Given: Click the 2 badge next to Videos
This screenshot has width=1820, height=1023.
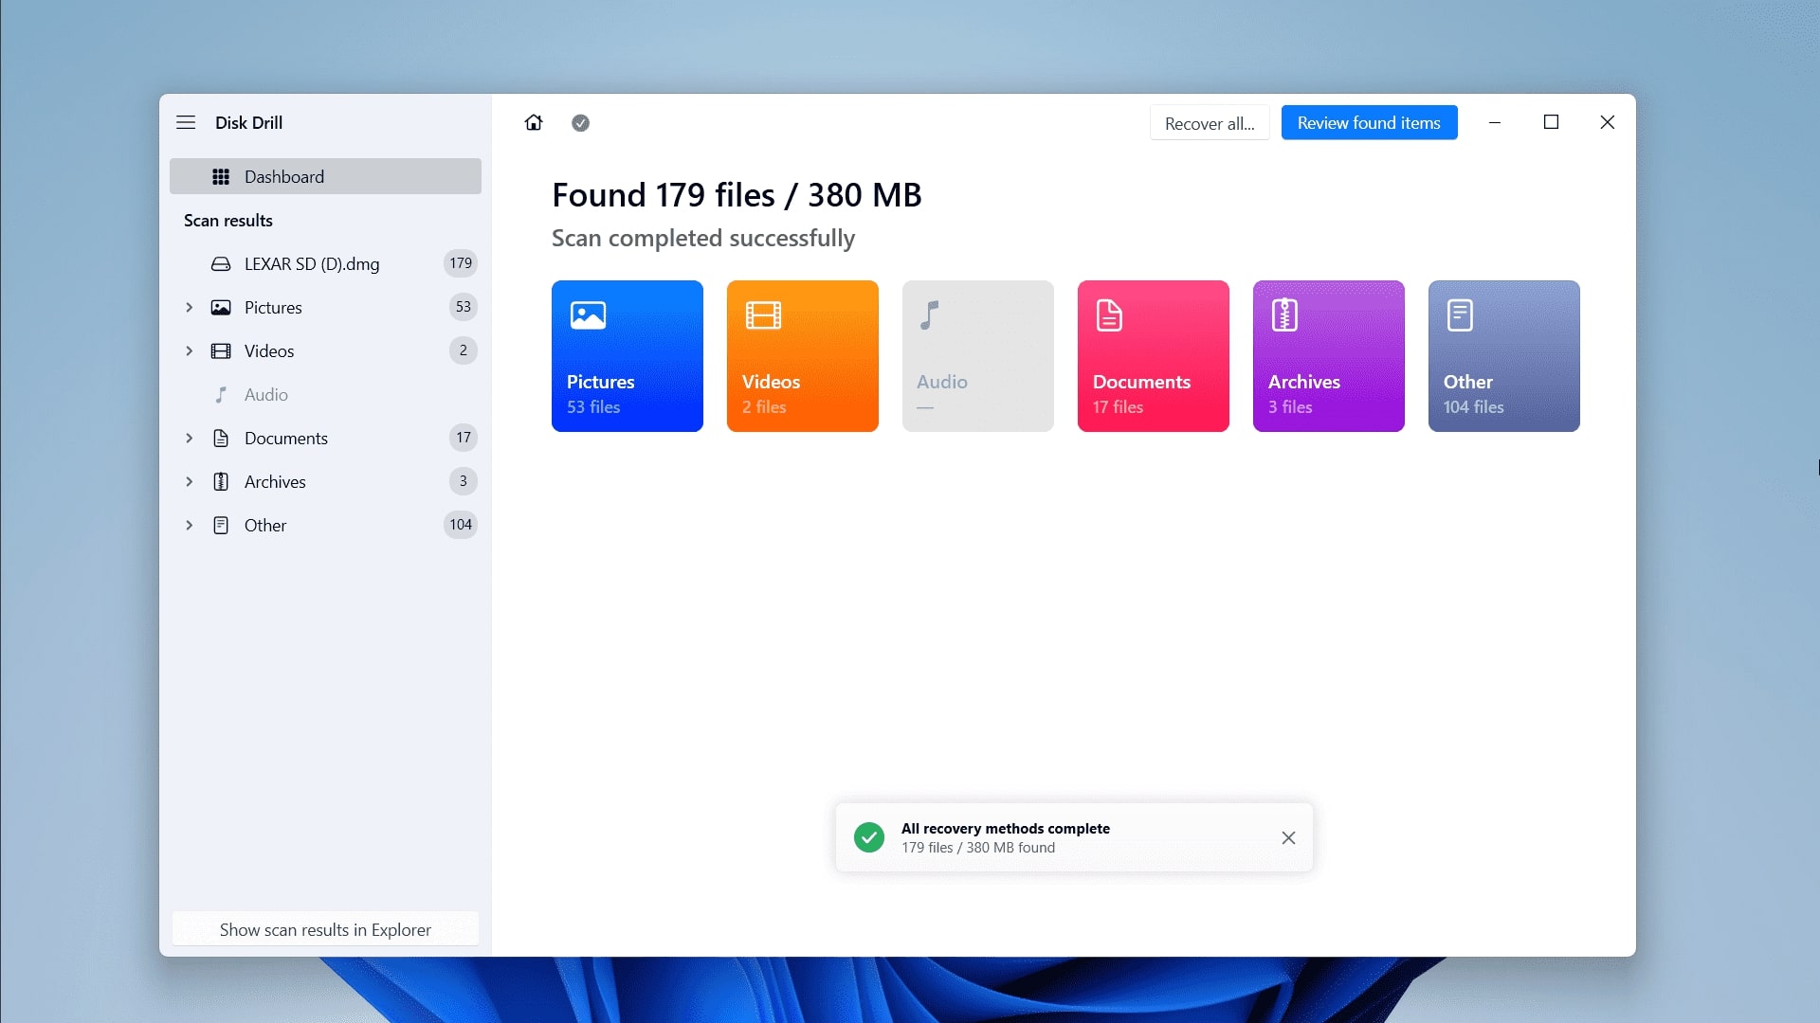Looking at the screenshot, I should 463,350.
